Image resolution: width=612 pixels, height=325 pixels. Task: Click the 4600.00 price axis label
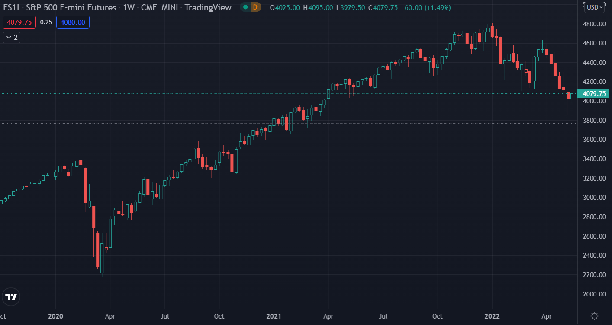(x=594, y=43)
